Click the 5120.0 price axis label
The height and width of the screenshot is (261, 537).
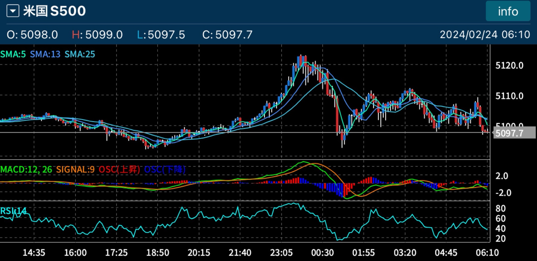click(509, 66)
